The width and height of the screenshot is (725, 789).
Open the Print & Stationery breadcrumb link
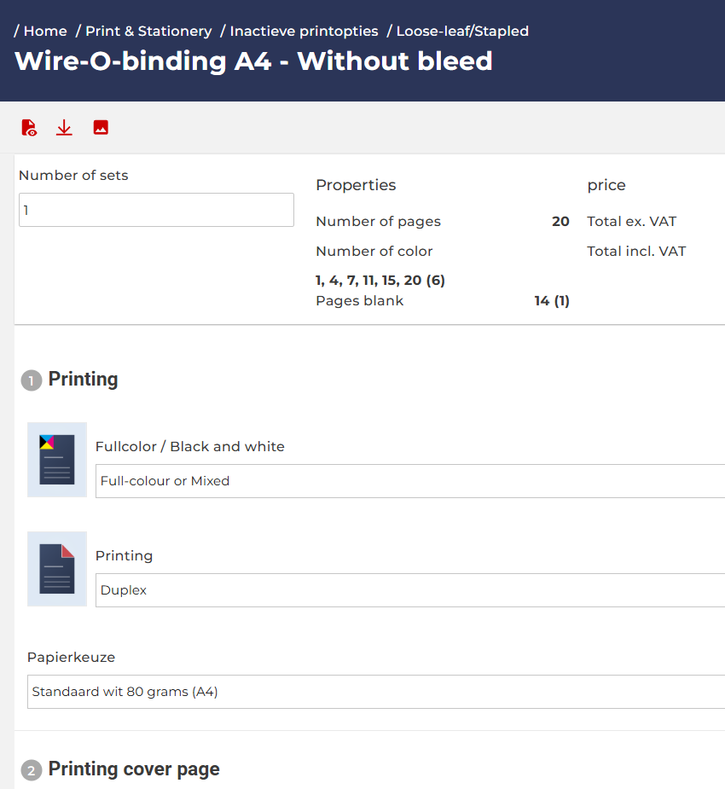pyautogui.click(x=148, y=31)
